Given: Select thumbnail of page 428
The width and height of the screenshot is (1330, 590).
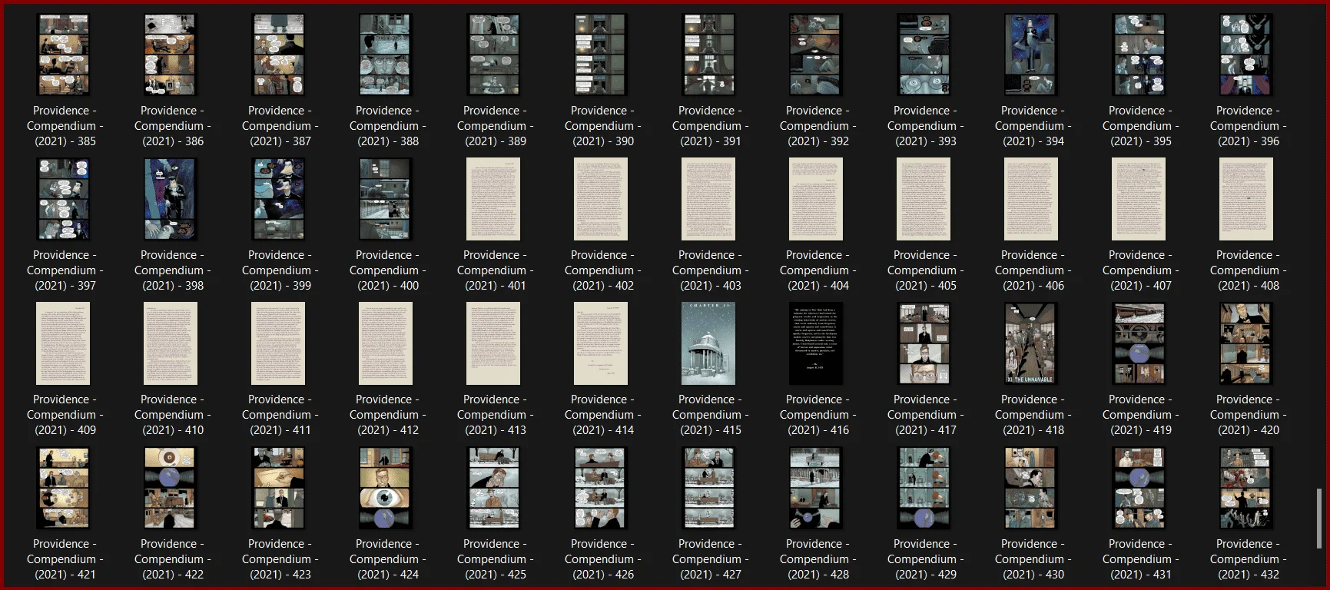Looking at the screenshot, I should 815,488.
